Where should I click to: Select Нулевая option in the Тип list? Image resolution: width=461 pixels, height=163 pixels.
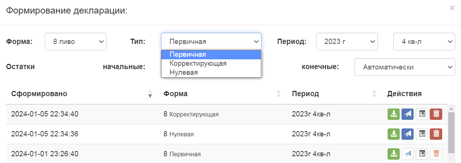coord(184,72)
